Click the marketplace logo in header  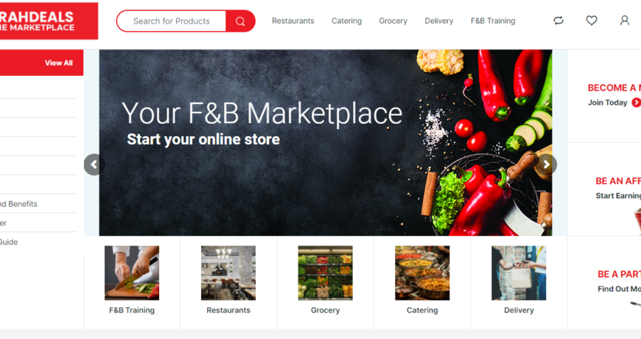[48, 21]
